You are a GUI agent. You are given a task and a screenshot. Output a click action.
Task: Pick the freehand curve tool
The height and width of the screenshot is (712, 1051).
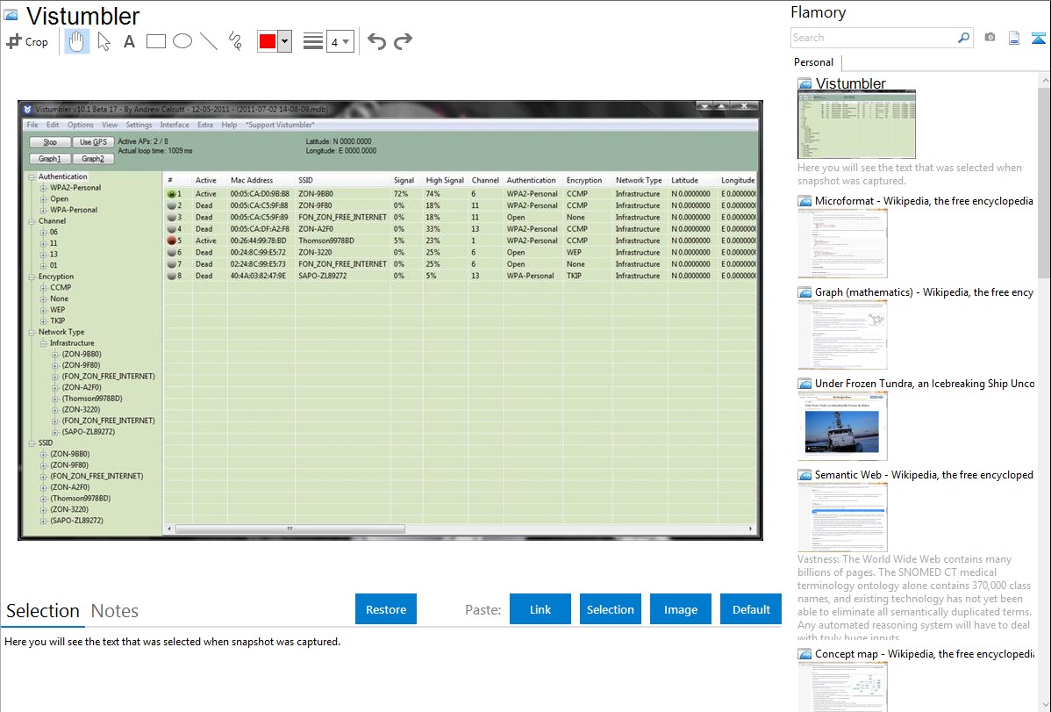235,41
